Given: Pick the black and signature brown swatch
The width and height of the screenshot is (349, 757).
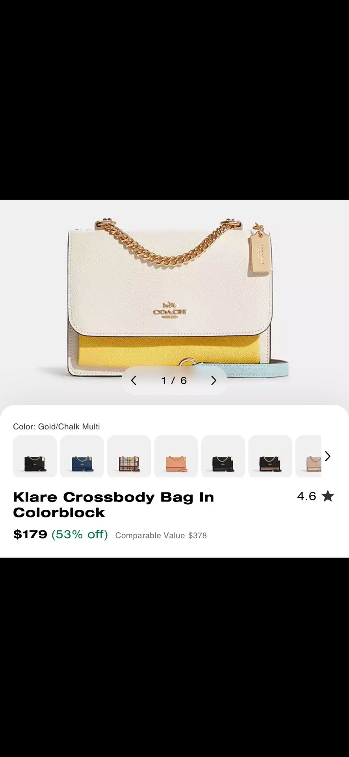Looking at the screenshot, I should (x=270, y=456).
